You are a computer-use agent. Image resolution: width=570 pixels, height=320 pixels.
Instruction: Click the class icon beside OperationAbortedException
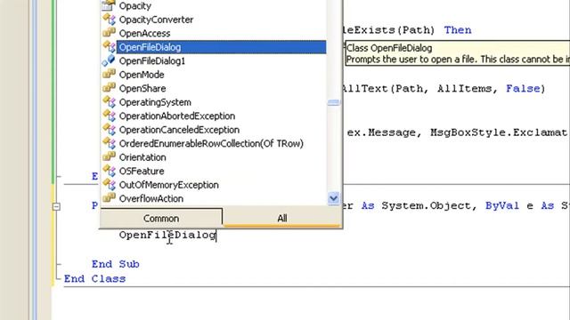tap(109, 116)
